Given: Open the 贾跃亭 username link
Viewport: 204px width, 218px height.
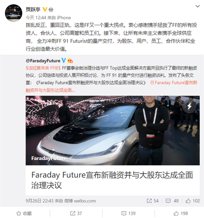Looking at the screenshot, I should pyautogui.click(x=33, y=10).
